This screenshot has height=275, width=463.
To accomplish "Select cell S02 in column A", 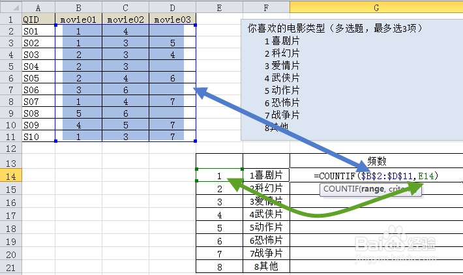I will pyautogui.click(x=38, y=43).
